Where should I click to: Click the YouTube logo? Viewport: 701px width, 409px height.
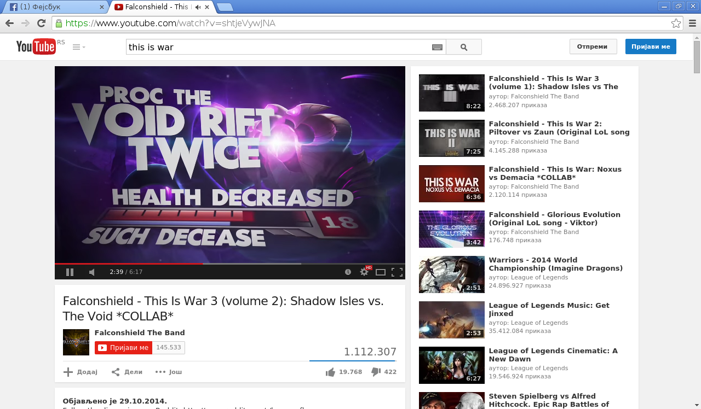coord(36,46)
